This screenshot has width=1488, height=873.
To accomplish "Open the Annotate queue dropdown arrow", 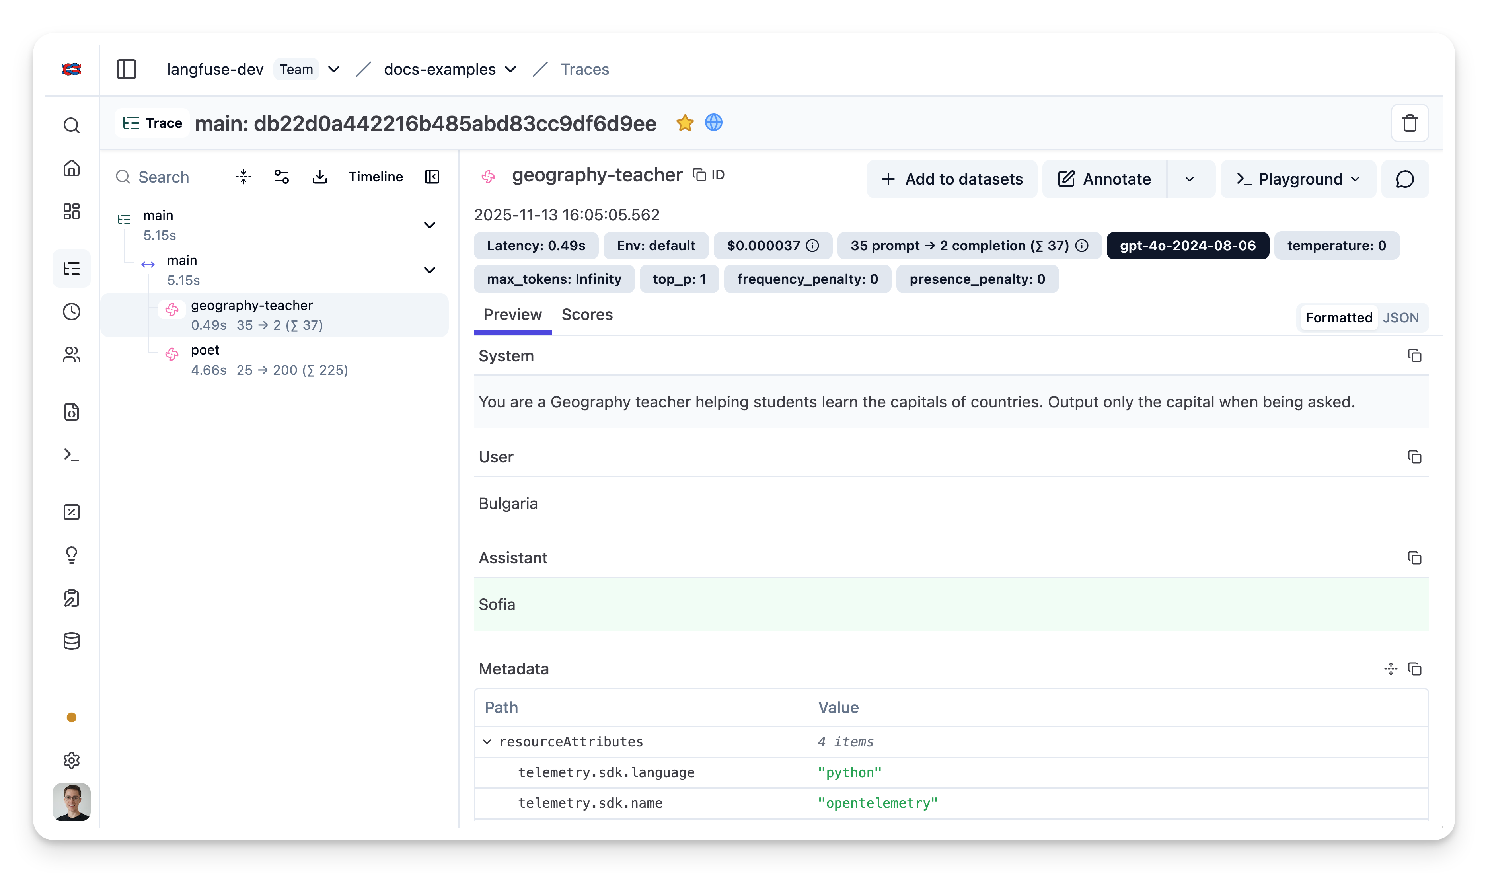I will pyautogui.click(x=1189, y=179).
